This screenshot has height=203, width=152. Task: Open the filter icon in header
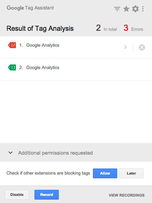(x=117, y=9)
